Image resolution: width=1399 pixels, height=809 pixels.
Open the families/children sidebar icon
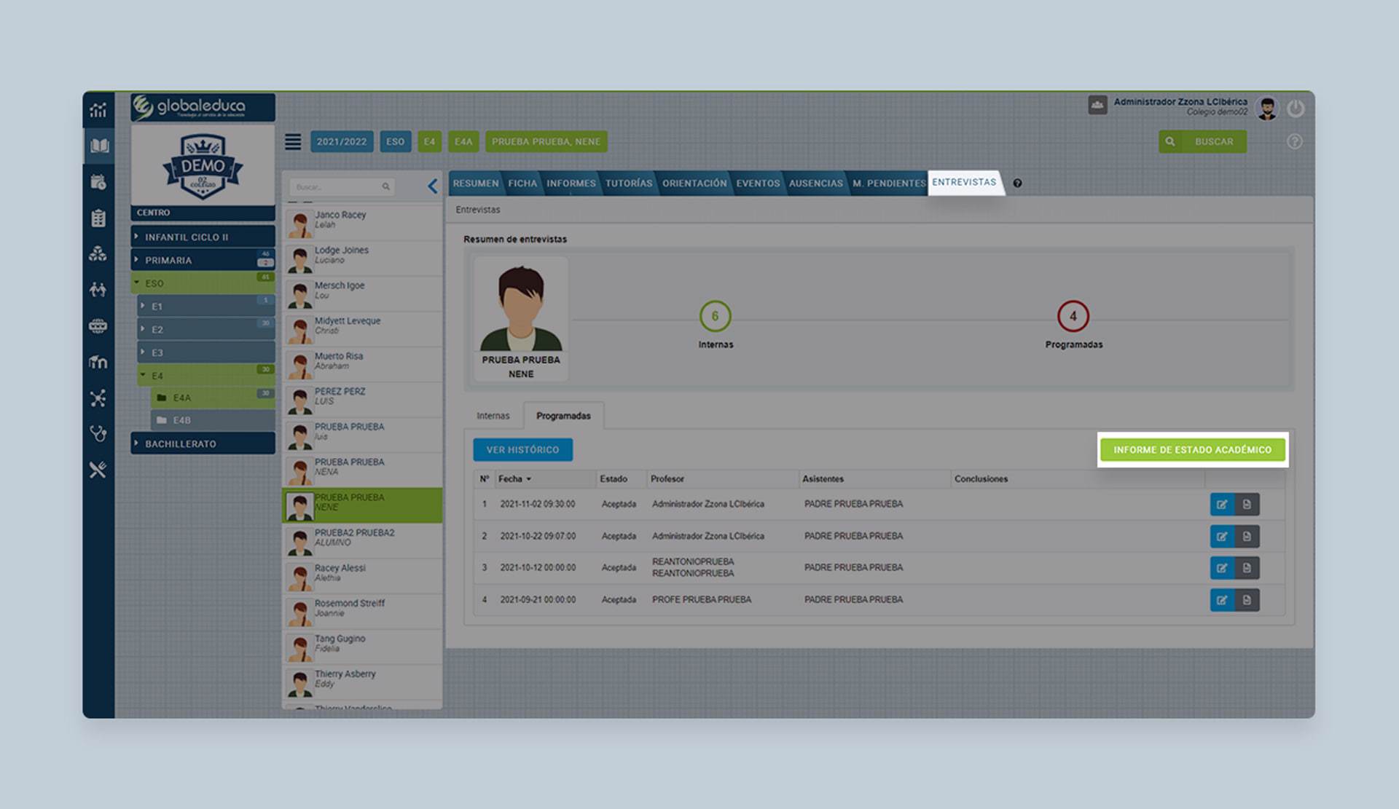(98, 290)
